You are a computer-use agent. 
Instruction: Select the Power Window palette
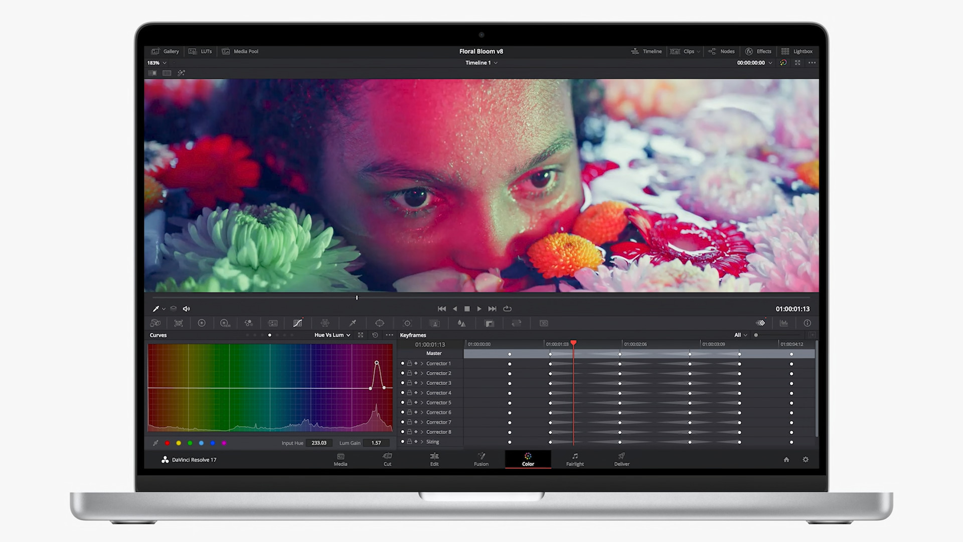(x=380, y=323)
